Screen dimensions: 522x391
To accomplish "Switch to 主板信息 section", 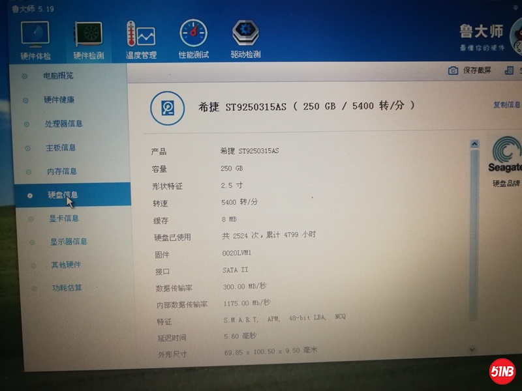I will pyautogui.click(x=61, y=148).
